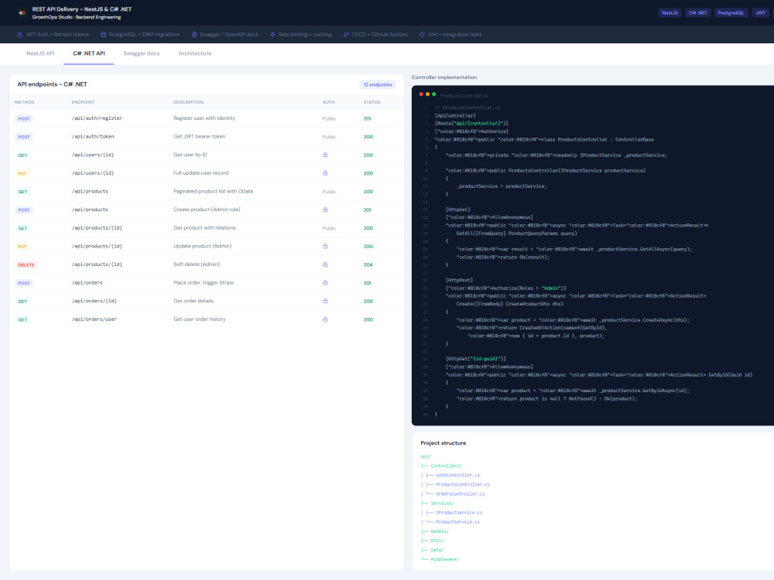Screen dimensions: 774x580
Task: Click the document icon beside Swagger / OpenAPI docs
Action: click(194, 35)
